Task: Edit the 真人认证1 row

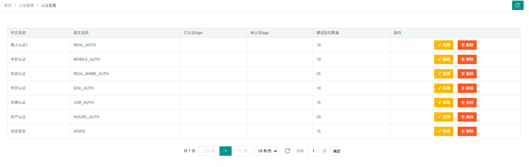Action: pos(443,45)
